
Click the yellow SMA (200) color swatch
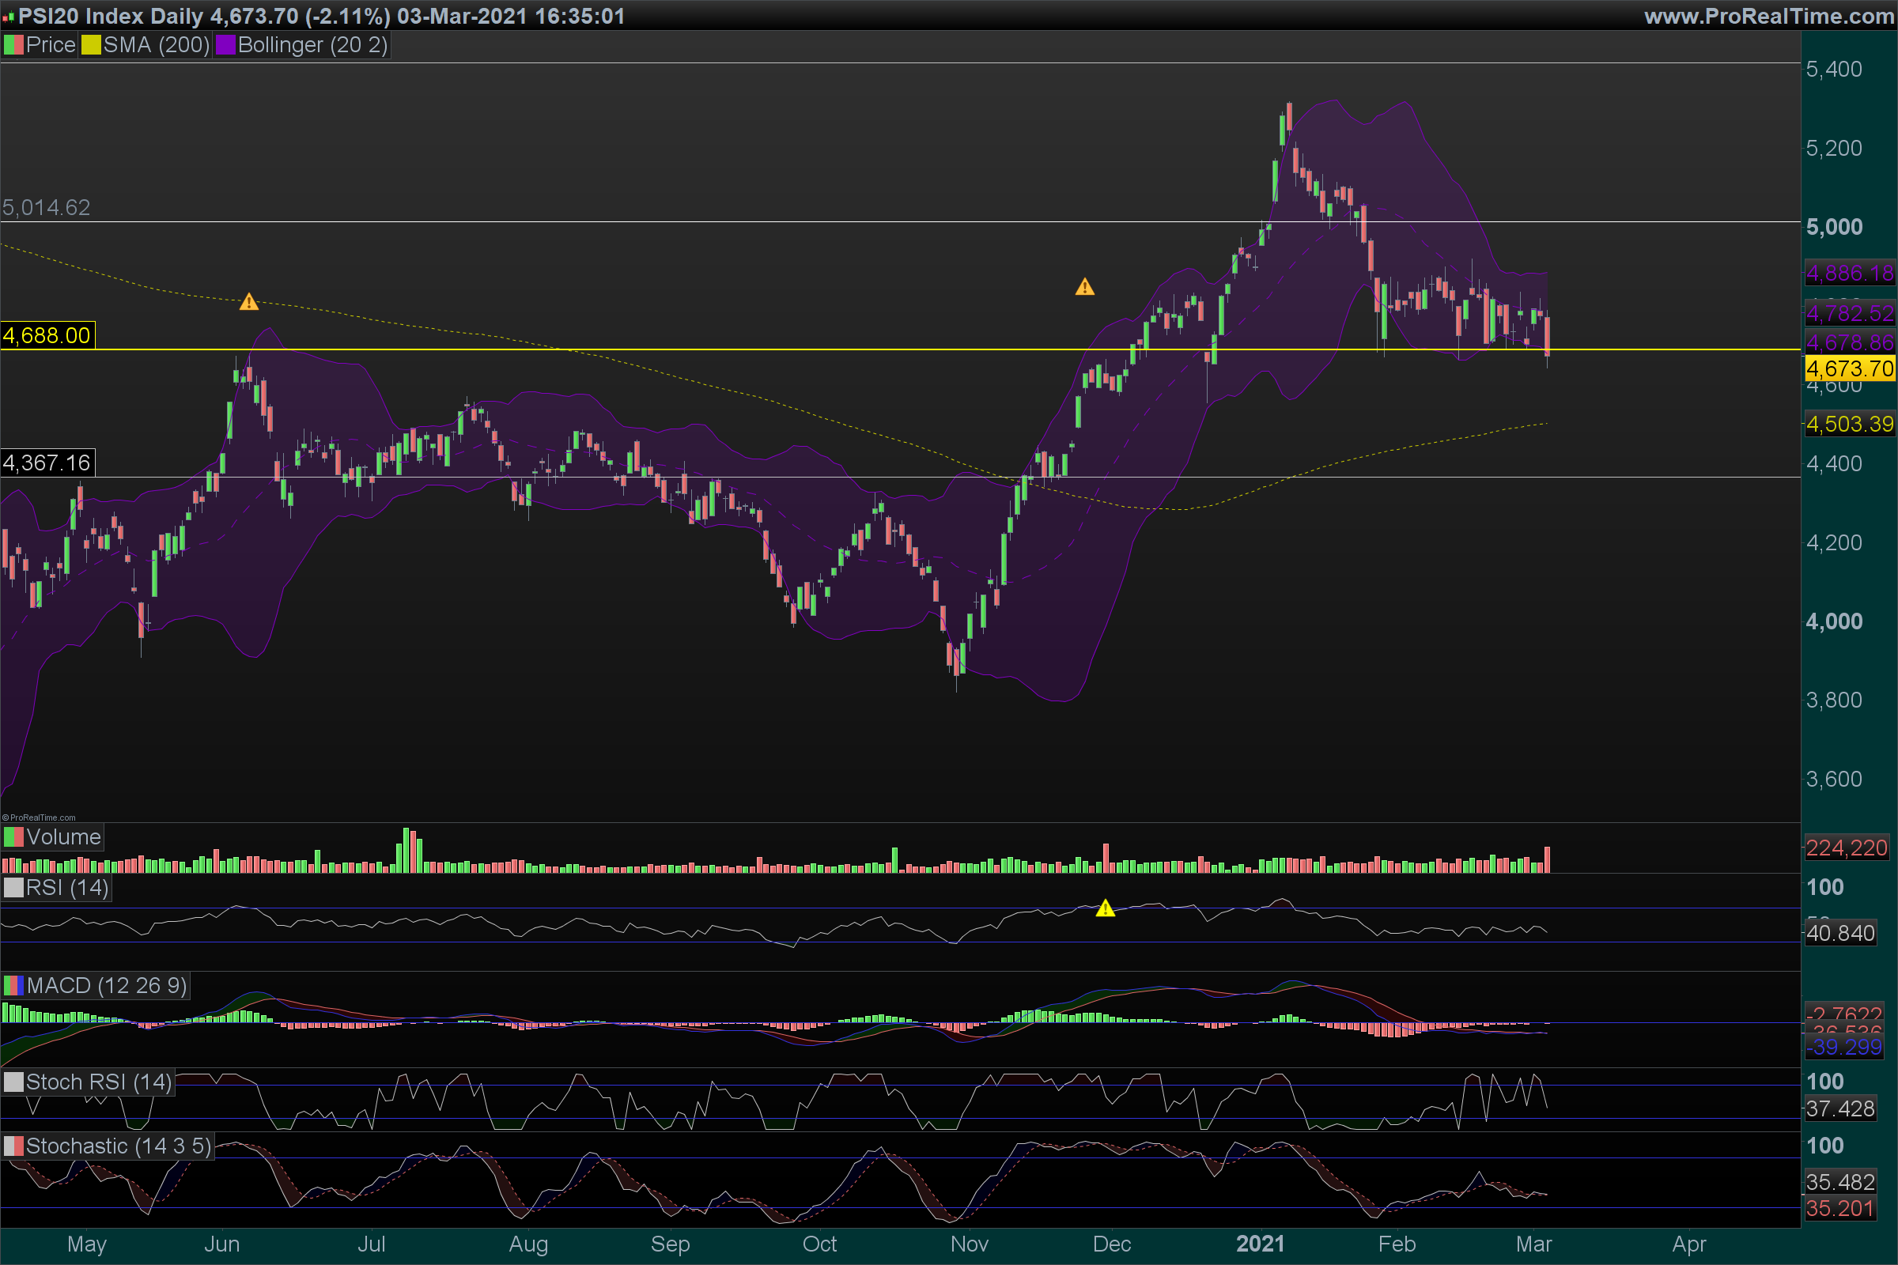click(x=90, y=45)
